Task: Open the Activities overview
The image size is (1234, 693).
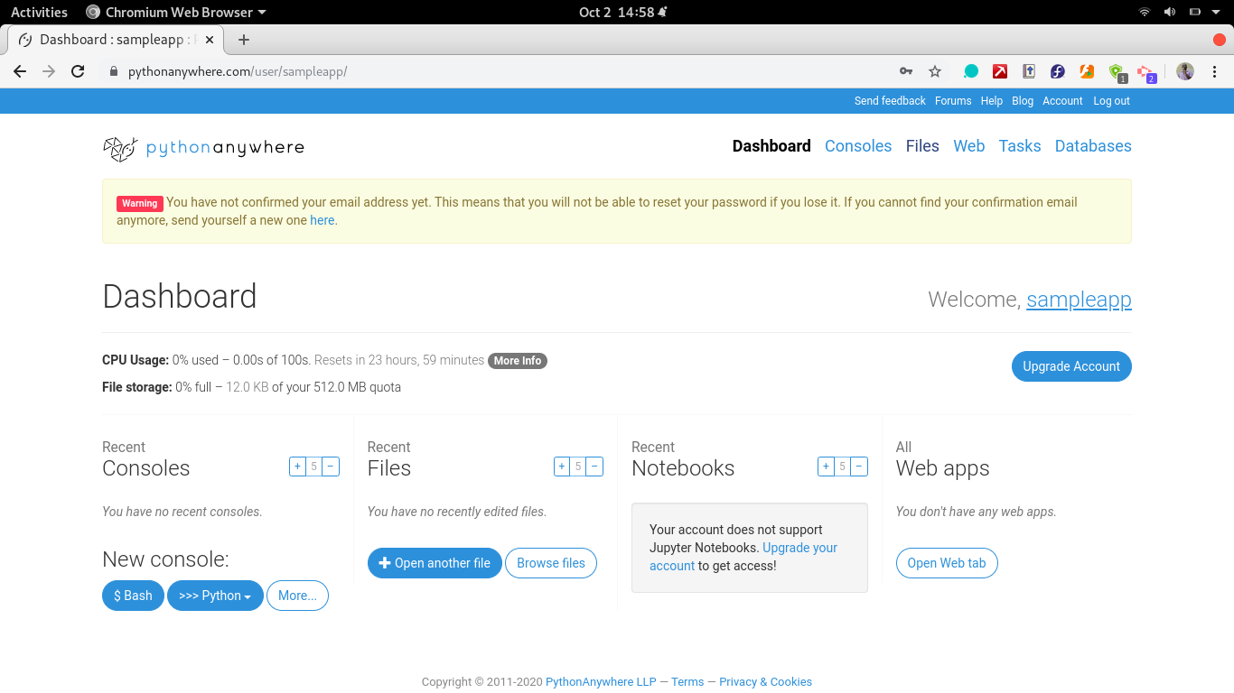Action: tap(39, 12)
